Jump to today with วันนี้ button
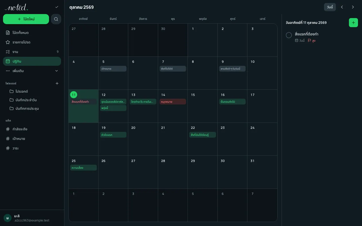 pos(330,7)
